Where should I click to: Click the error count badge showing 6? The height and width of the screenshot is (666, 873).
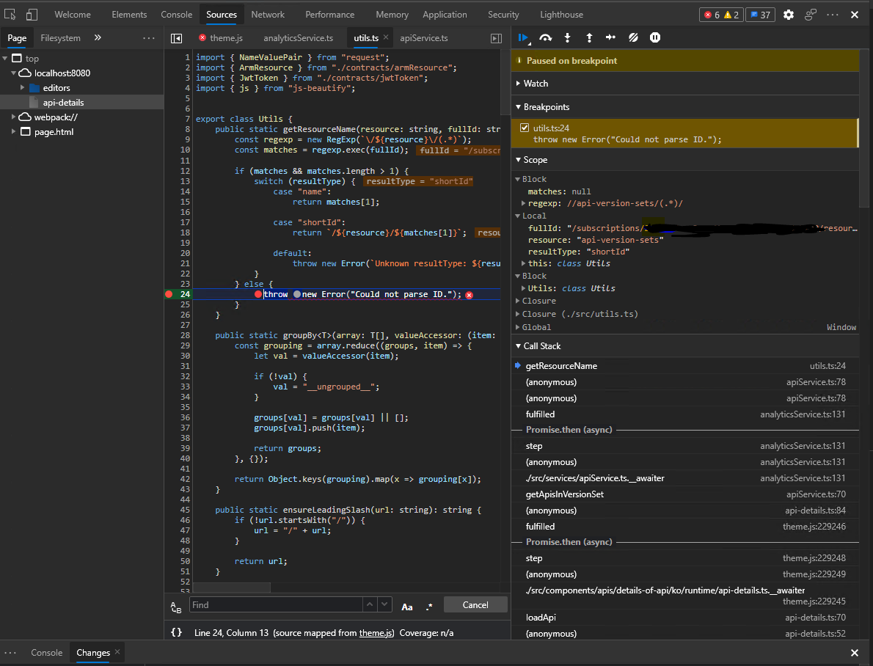712,15
